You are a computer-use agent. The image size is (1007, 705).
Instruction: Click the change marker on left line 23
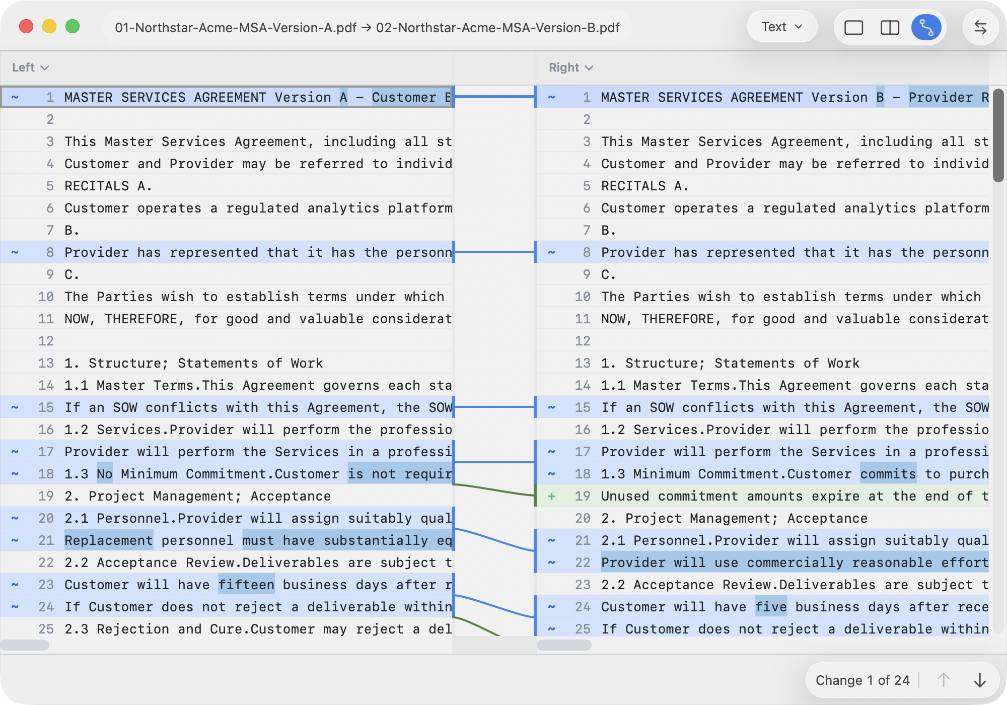(x=15, y=585)
